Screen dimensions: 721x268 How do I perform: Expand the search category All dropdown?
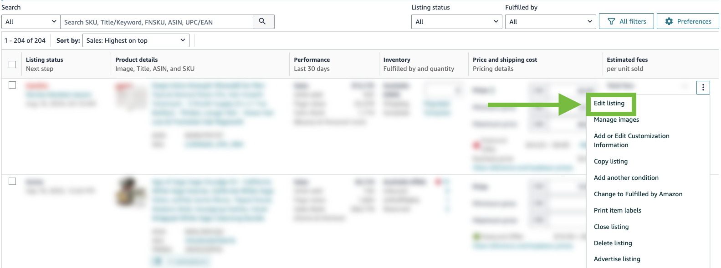coord(31,22)
